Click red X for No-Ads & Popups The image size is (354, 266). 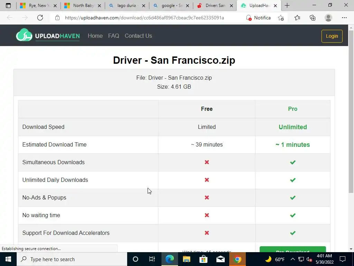tap(207, 197)
